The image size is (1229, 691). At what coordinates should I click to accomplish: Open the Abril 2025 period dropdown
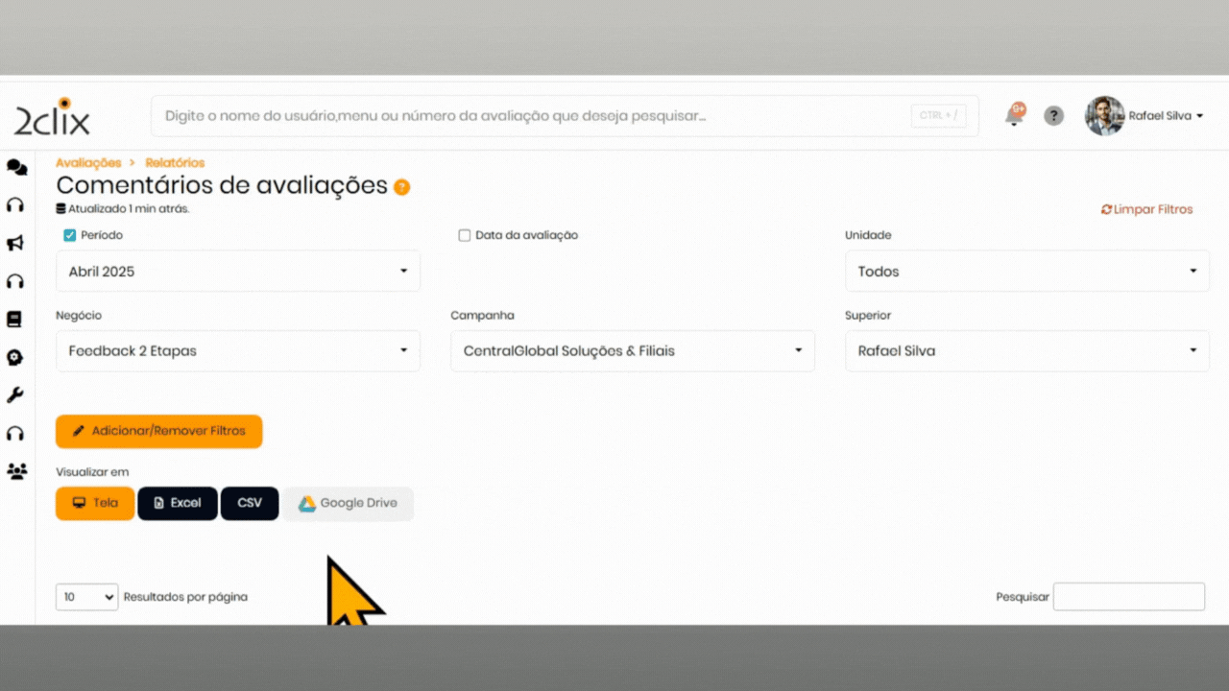coord(237,272)
